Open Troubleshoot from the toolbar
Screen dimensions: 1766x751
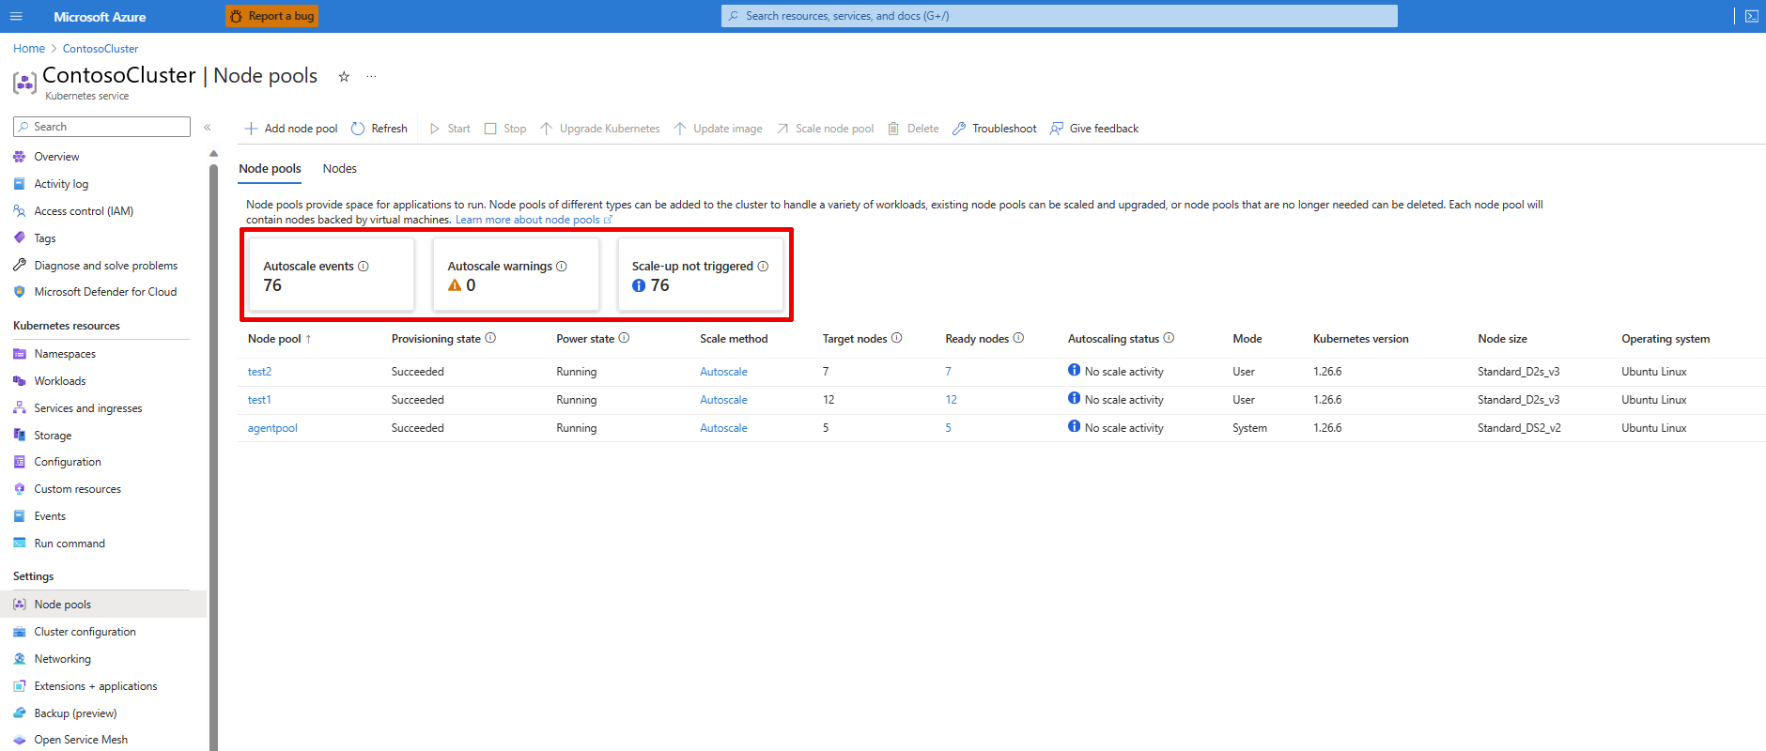click(995, 129)
